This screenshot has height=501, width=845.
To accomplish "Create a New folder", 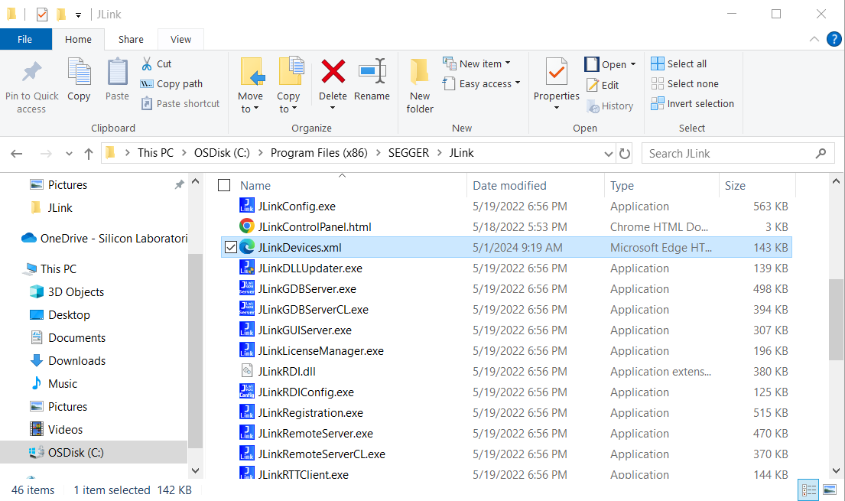I will point(420,86).
